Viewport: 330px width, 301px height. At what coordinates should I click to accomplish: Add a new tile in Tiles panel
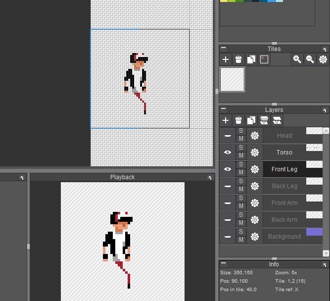[x=226, y=59]
